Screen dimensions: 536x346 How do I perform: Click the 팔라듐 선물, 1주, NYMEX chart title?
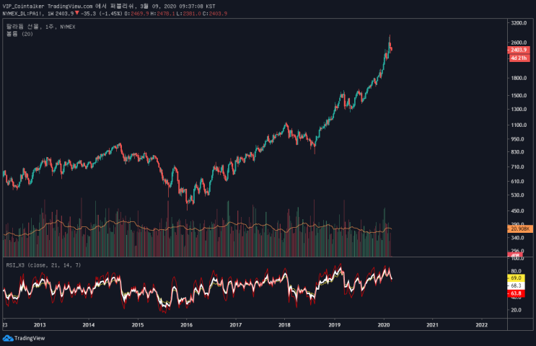(x=40, y=27)
